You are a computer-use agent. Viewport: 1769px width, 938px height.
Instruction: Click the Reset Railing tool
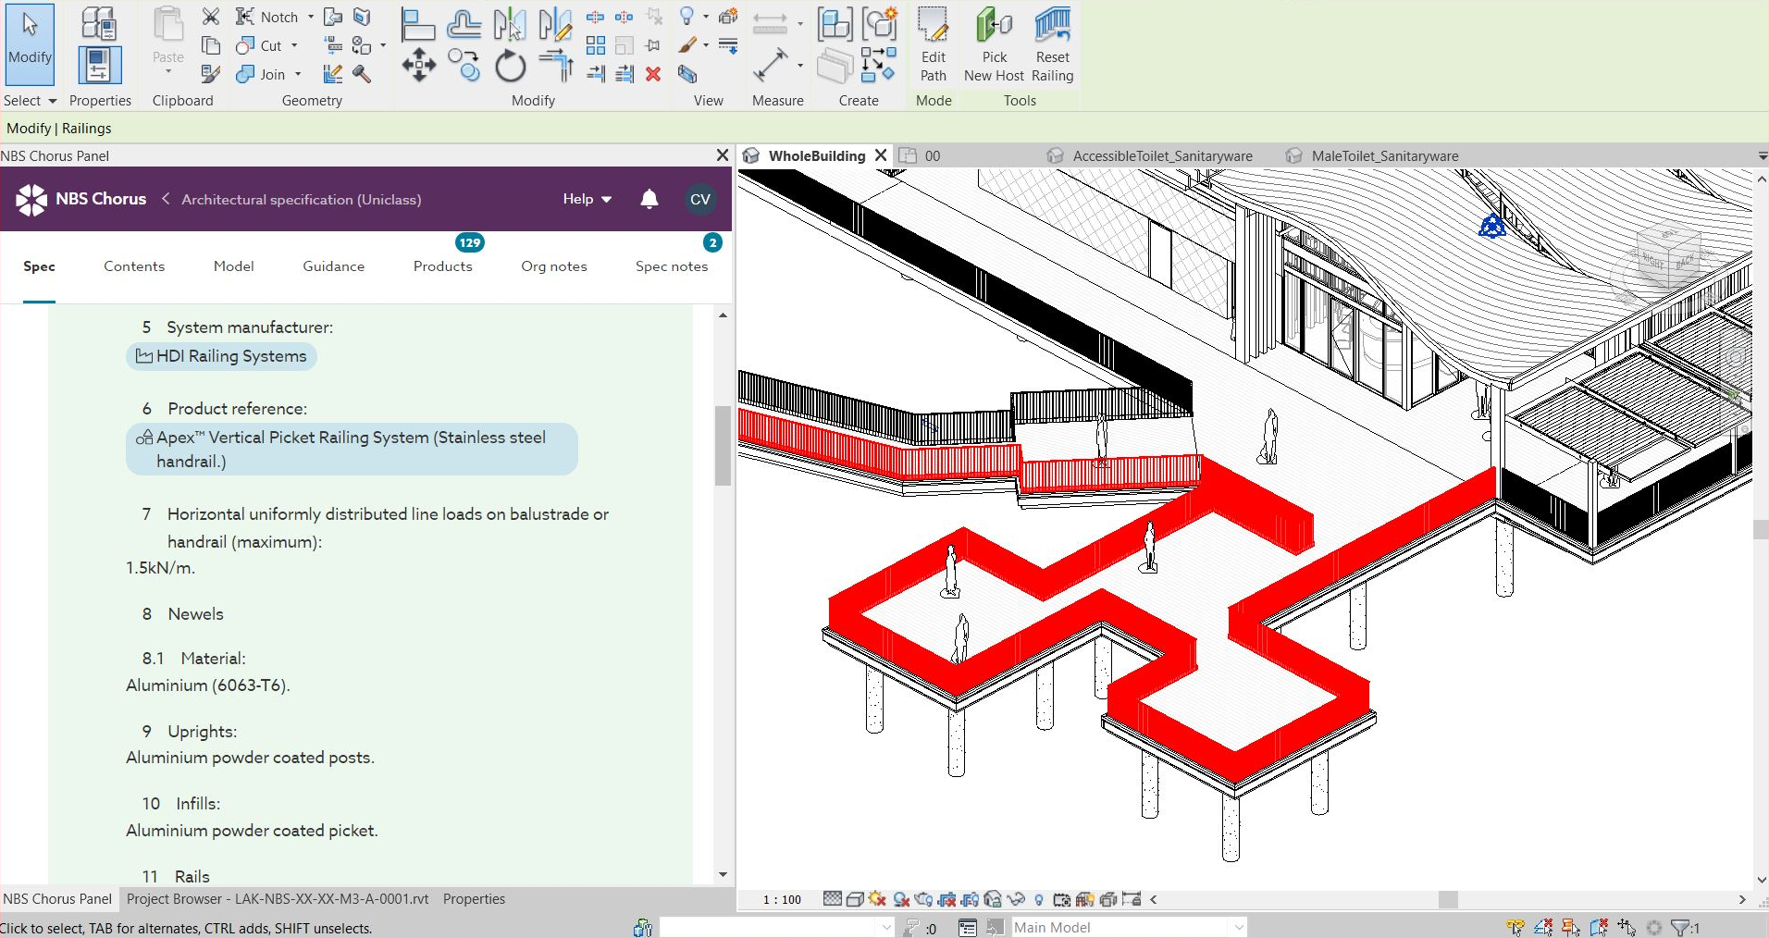tap(1053, 43)
